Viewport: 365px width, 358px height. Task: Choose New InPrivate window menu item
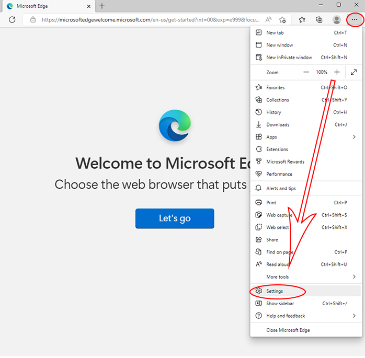tap(306, 57)
